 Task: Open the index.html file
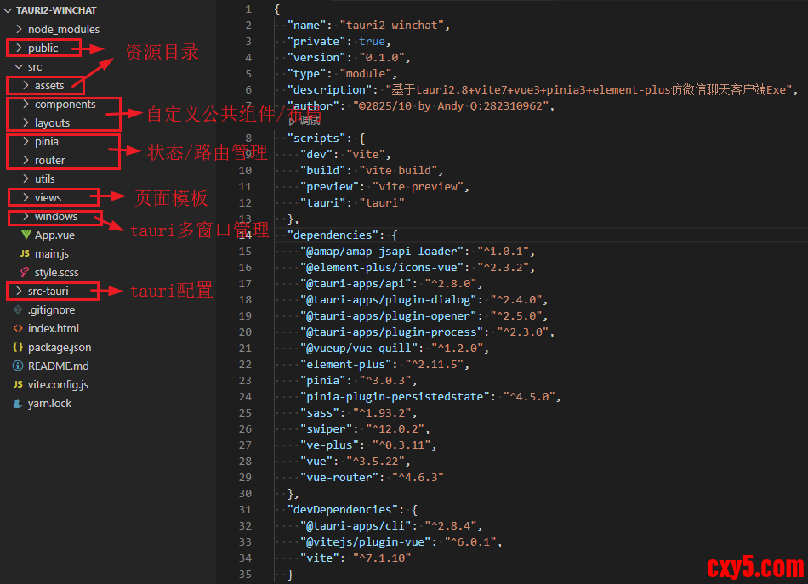(x=54, y=329)
